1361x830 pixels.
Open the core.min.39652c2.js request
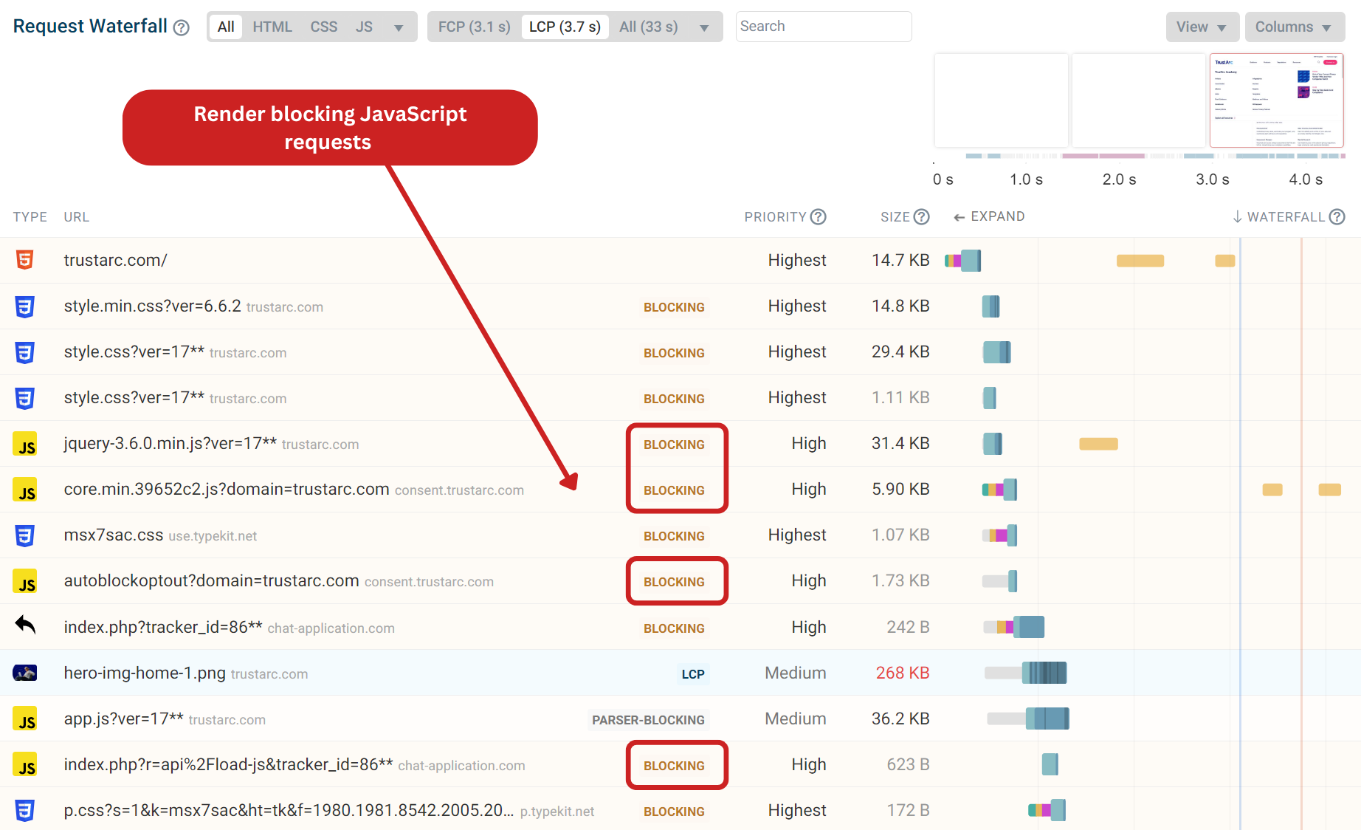point(680,490)
